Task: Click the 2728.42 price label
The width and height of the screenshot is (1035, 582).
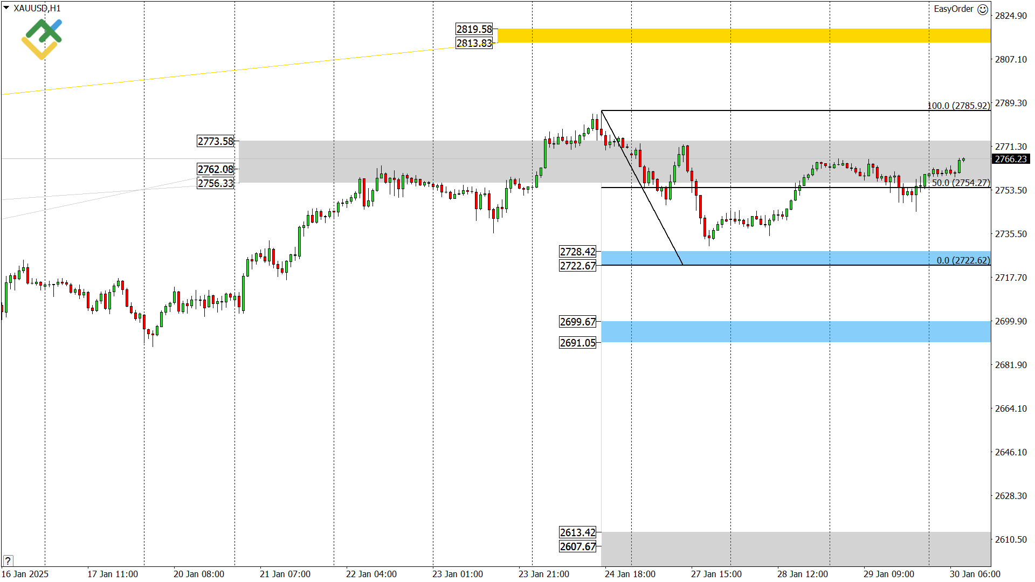Action: pos(577,252)
